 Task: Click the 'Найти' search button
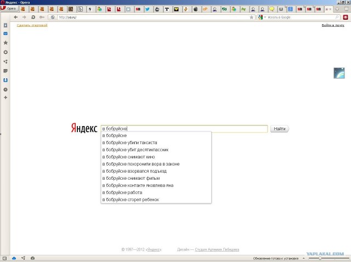pos(280,129)
